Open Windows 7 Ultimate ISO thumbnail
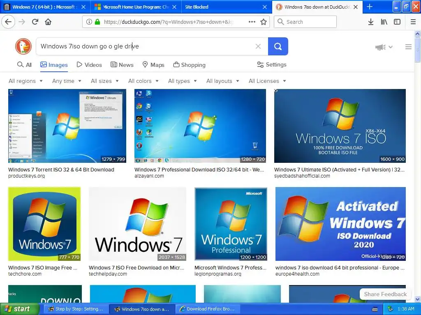Viewport: 421px width, 315px height. tap(340, 126)
